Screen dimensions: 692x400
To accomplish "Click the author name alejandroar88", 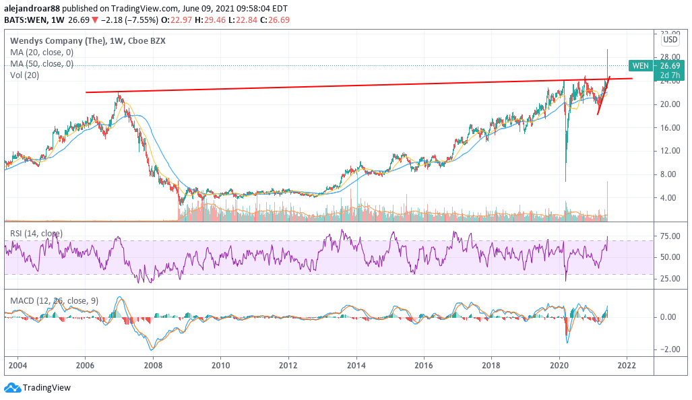I will 32,8.
